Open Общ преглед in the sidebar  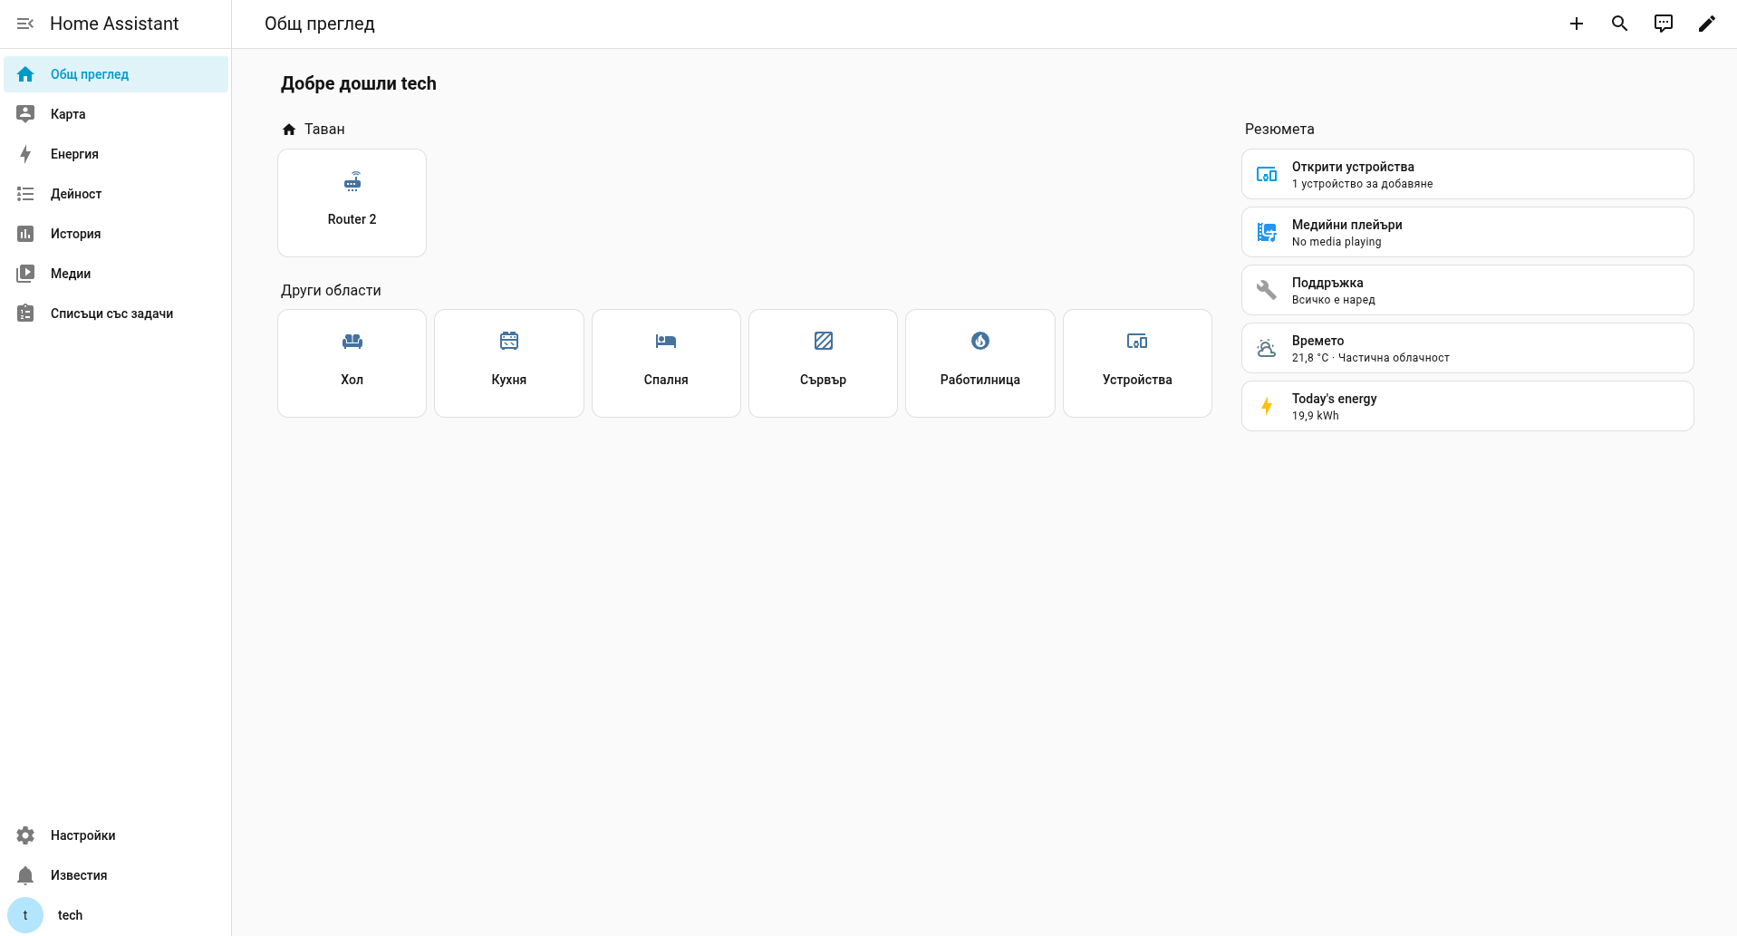coord(116,74)
